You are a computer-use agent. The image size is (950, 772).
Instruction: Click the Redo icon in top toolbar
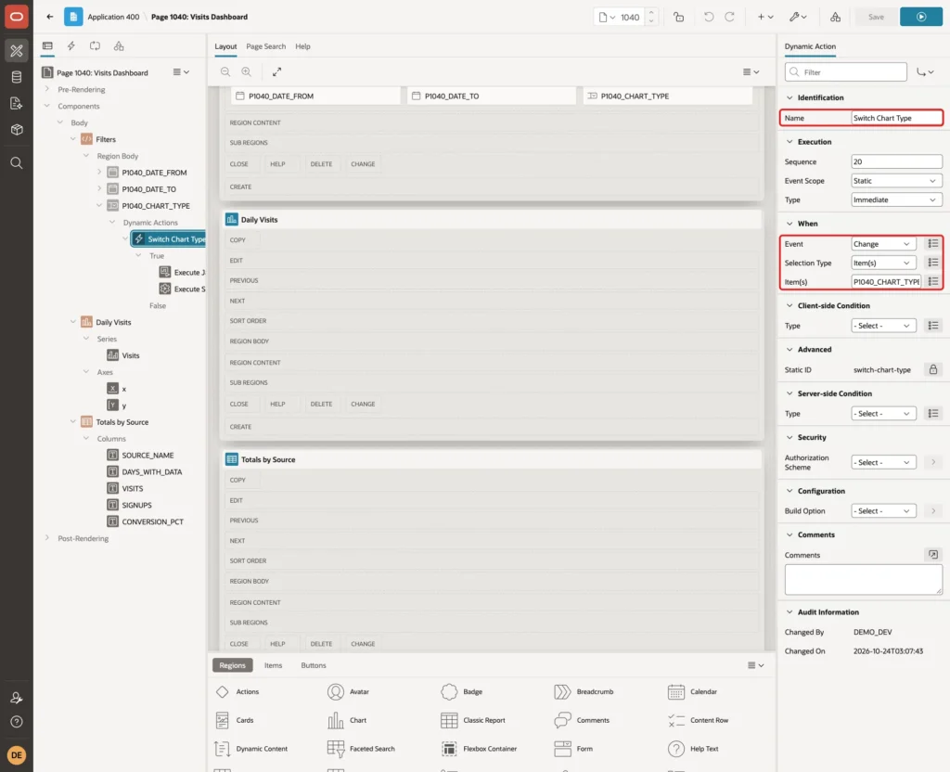(x=729, y=17)
